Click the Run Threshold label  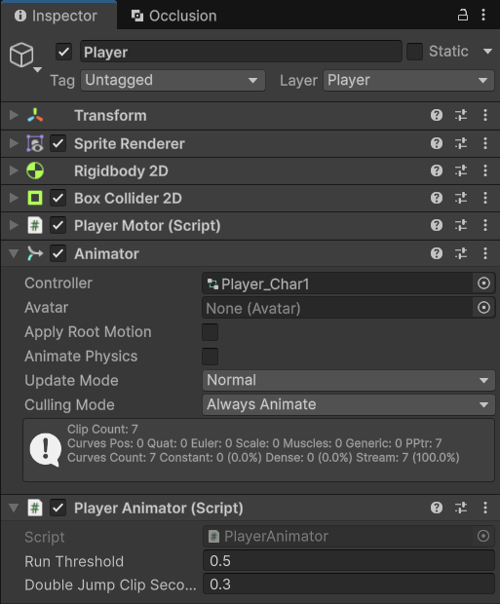pos(74,561)
